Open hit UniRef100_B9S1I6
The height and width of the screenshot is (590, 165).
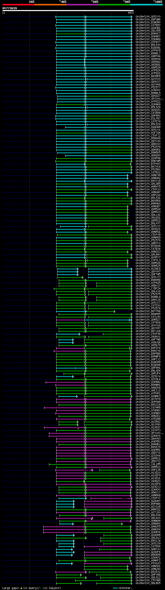(x=148, y=541)
